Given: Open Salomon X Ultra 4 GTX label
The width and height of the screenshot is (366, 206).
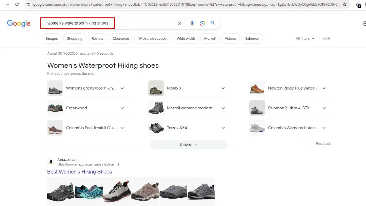Looking at the screenshot, I should click(289, 108).
